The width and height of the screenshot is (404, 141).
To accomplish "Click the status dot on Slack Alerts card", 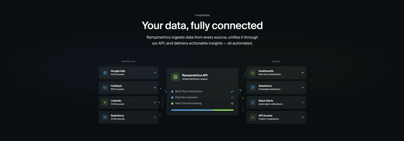I will tap(302, 102).
